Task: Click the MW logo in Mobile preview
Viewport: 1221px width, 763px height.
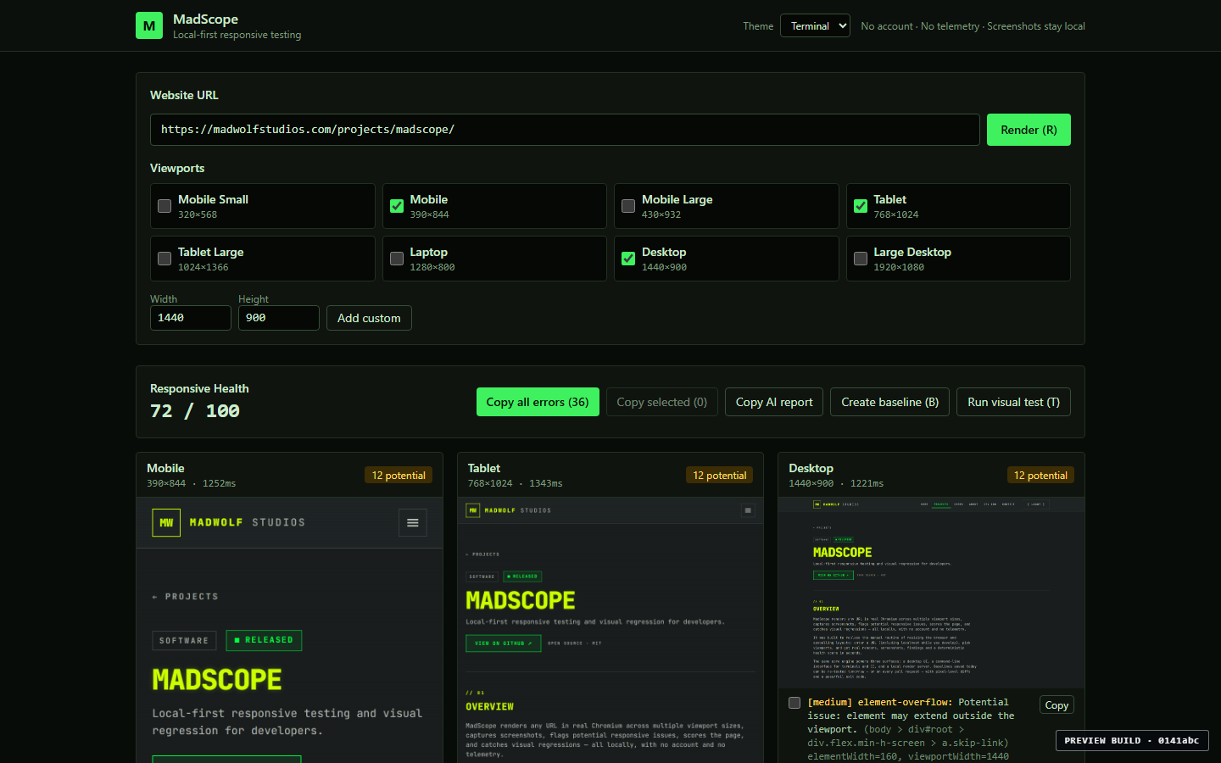Action: 166,523
